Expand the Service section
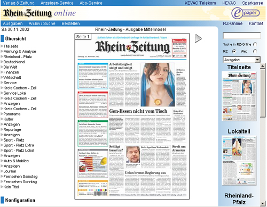The height and width of the screenshot is (207, 267). pyautogui.click(x=10, y=82)
